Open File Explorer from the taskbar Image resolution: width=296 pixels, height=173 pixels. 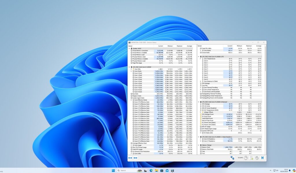click(156, 170)
